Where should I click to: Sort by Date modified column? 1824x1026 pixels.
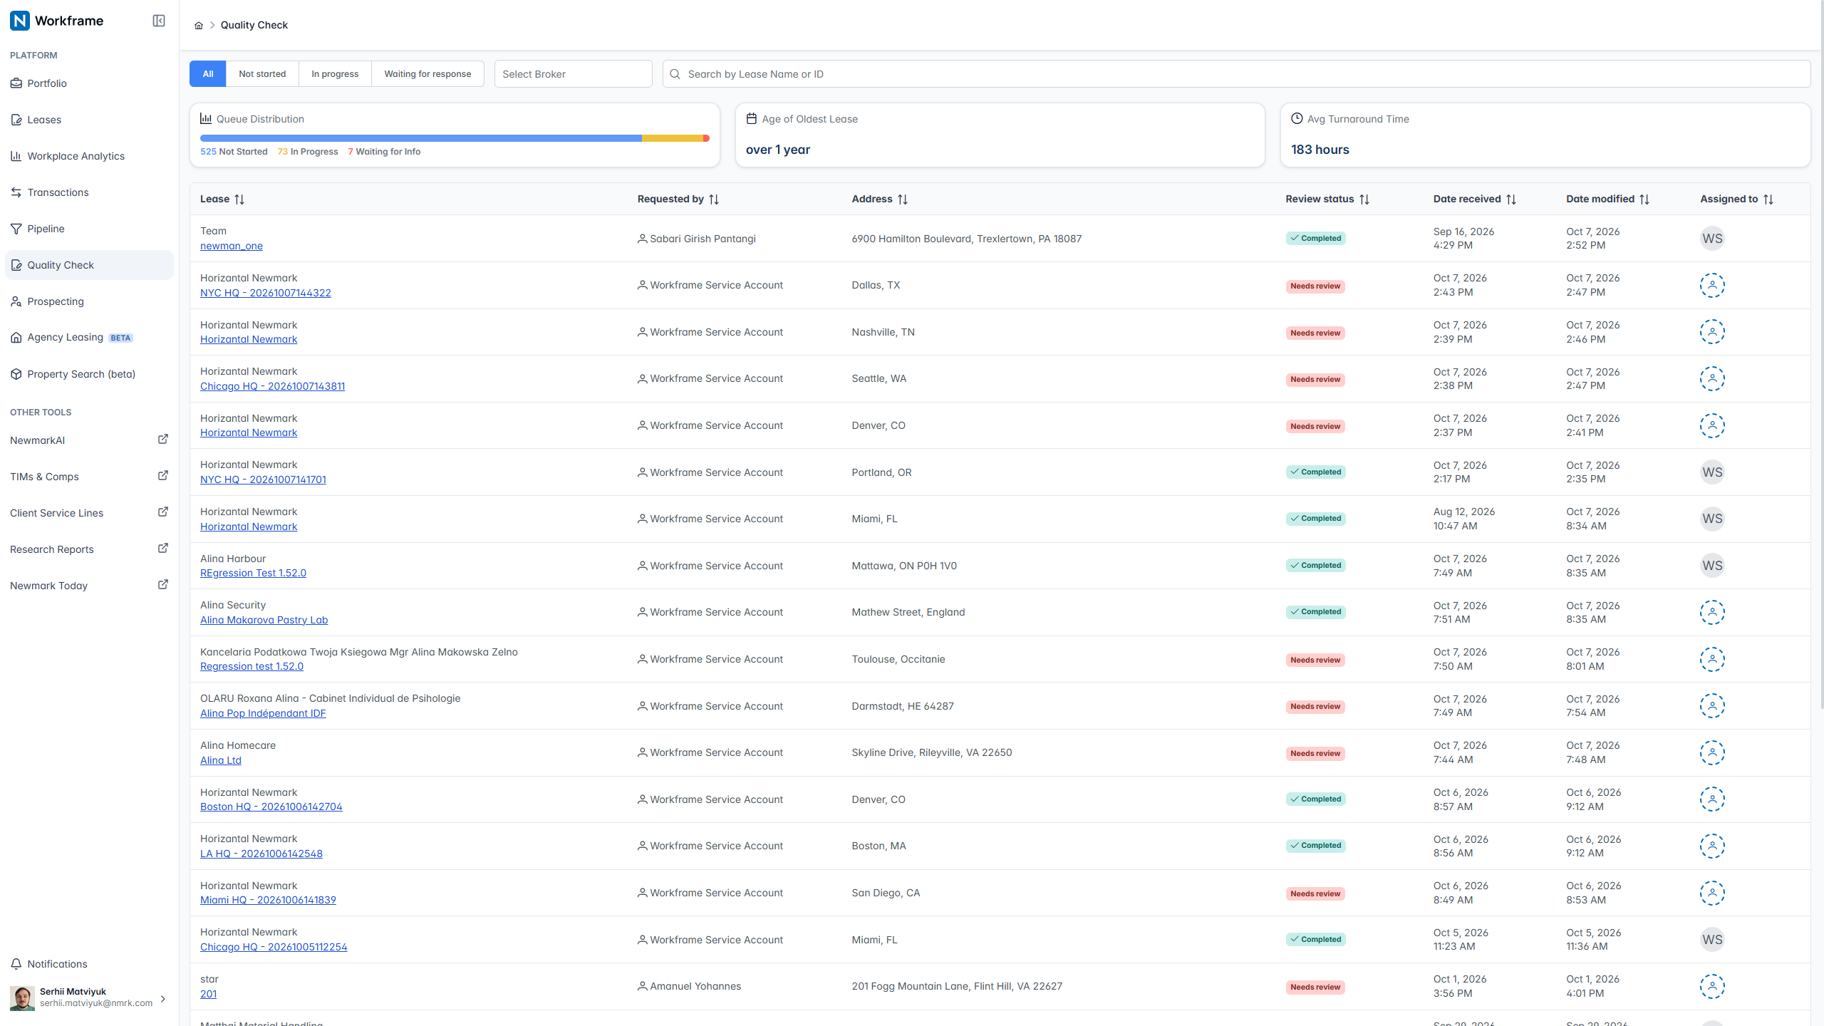point(1644,199)
